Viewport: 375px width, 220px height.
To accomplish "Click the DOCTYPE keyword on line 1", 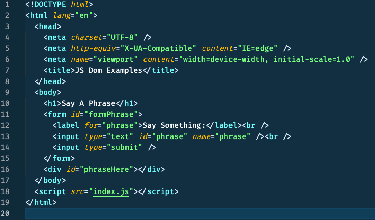I will click(50, 4).
